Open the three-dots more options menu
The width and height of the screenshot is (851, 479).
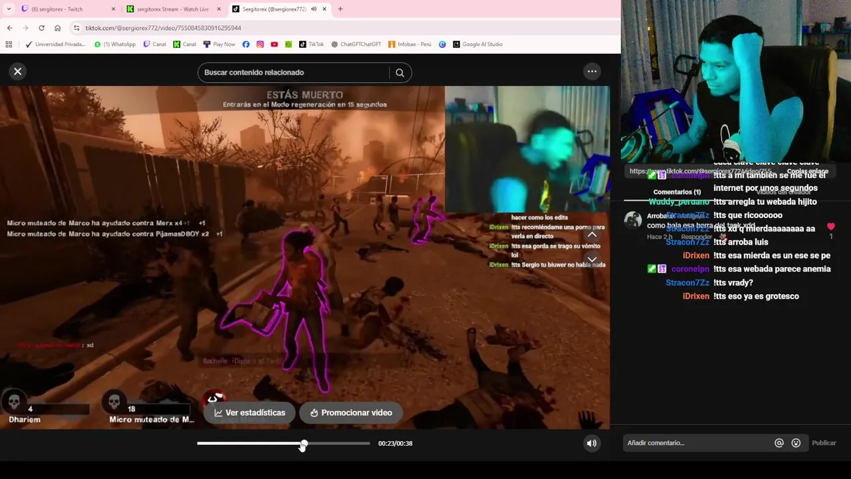pos(592,71)
